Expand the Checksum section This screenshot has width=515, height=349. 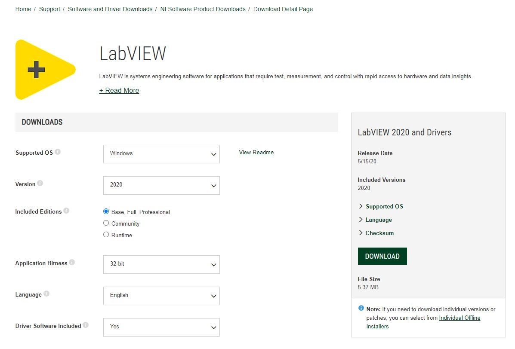[376, 233]
